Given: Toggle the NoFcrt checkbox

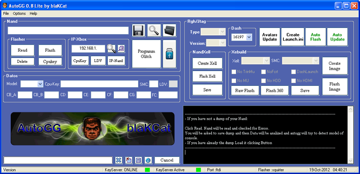Looking at the screenshot, I should tap(264, 72).
